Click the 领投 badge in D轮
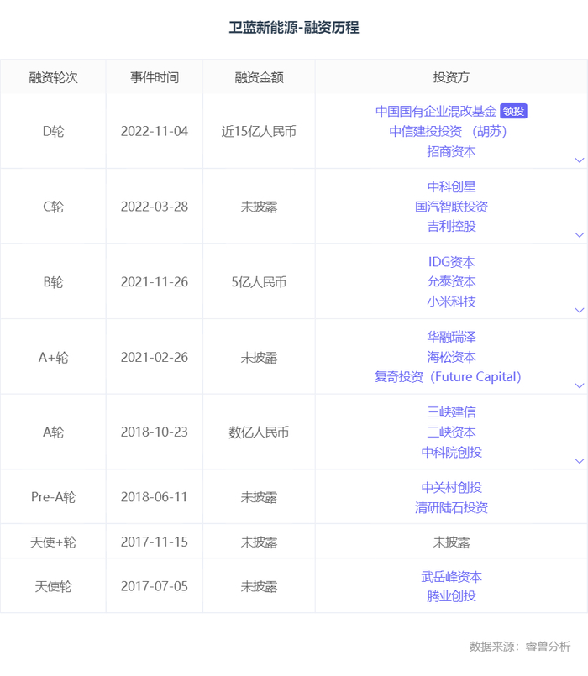Viewport: 588px width, 676px height. [x=513, y=111]
